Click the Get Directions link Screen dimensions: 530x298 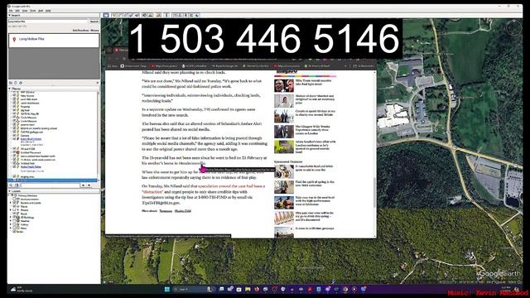click(x=81, y=31)
